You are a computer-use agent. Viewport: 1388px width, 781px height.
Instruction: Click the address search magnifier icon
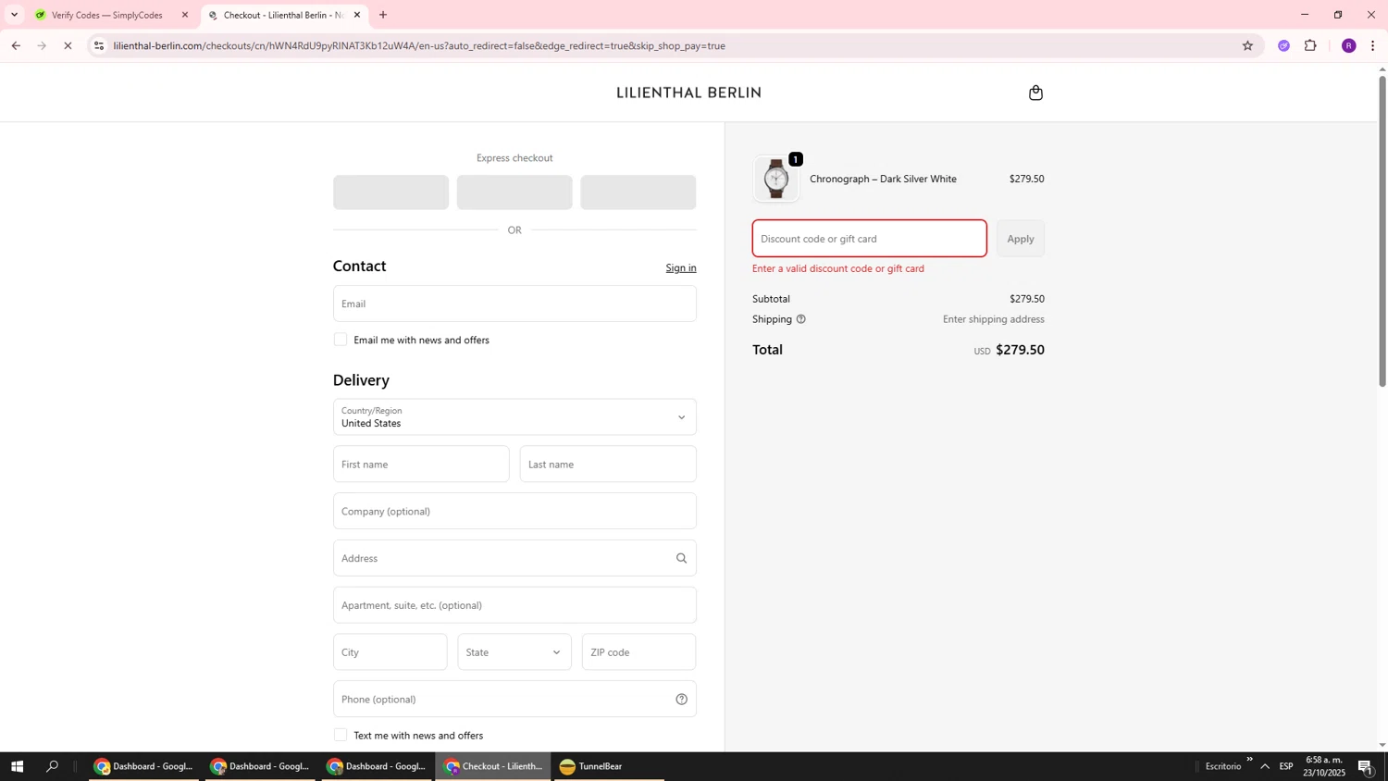tap(681, 558)
